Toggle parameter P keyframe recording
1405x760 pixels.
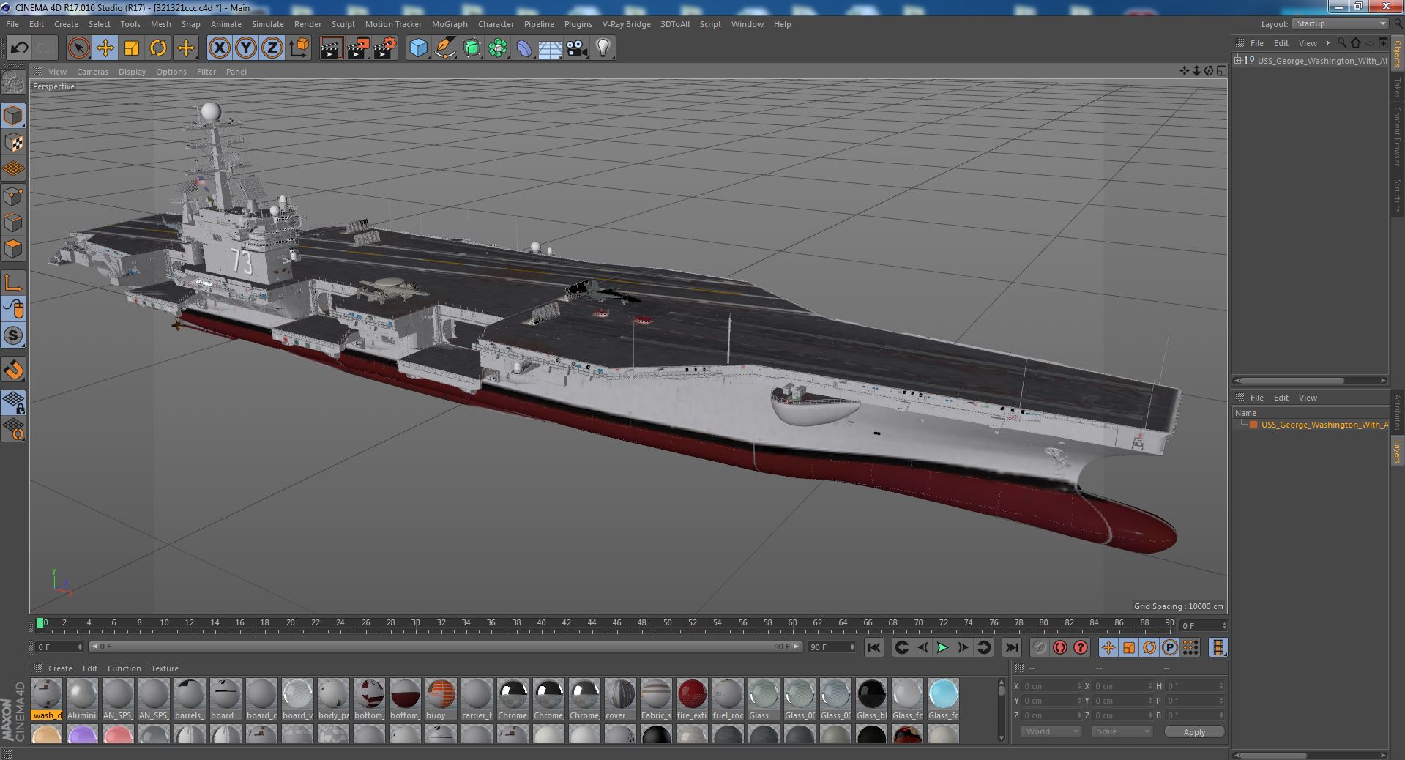pos(1170,647)
